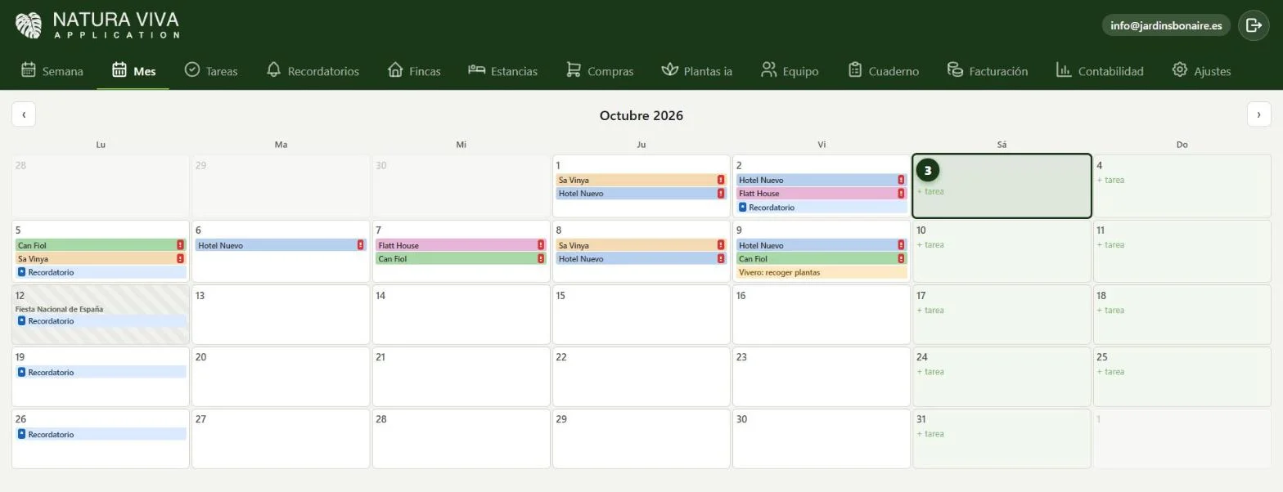1283x492 pixels.
Task: Open the Ajustes tab
Action: 1201,70
